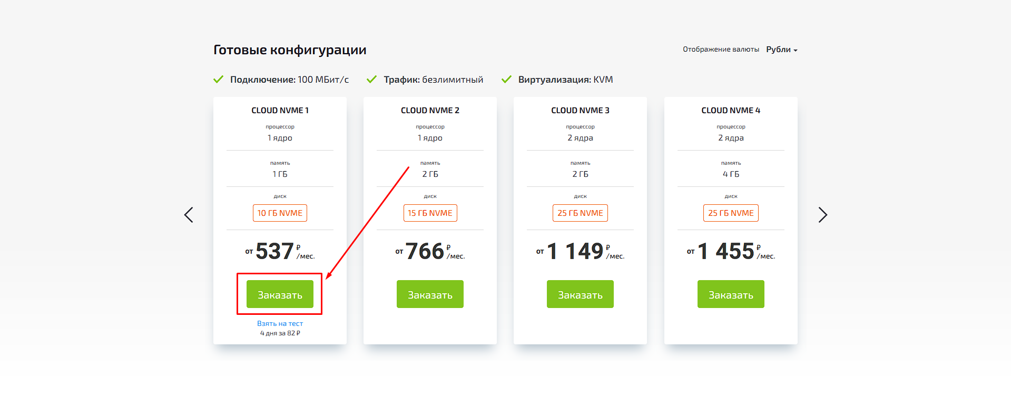This screenshot has height=397, width=1011.
Task: Click the left carousel arrow
Action: 189,215
